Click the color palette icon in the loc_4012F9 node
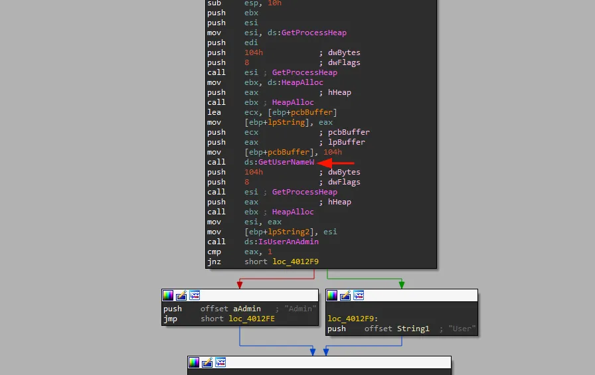595x375 pixels. click(x=332, y=295)
